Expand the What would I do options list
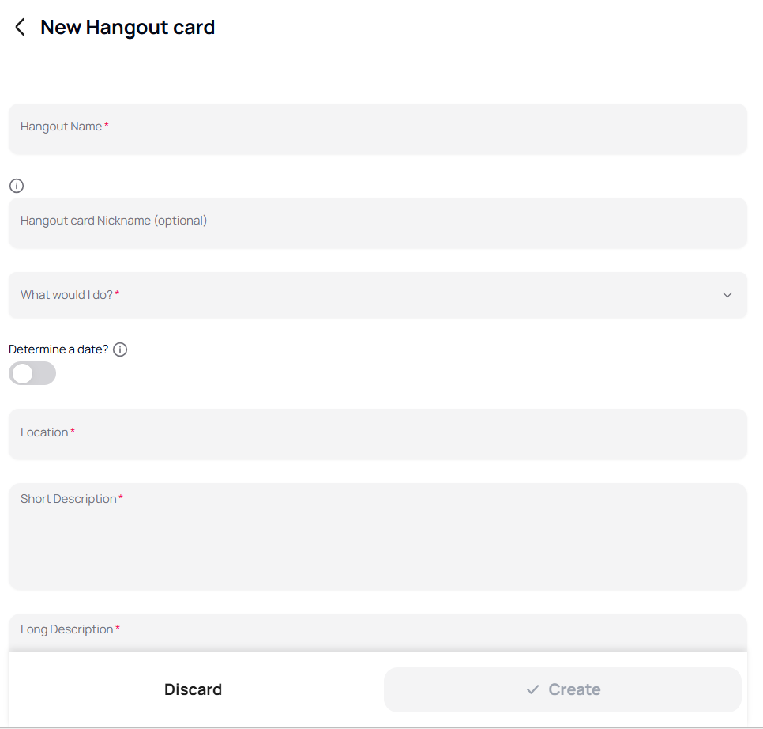The width and height of the screenshot is (763, 729). pyautogui.click(x=378, y=295)
